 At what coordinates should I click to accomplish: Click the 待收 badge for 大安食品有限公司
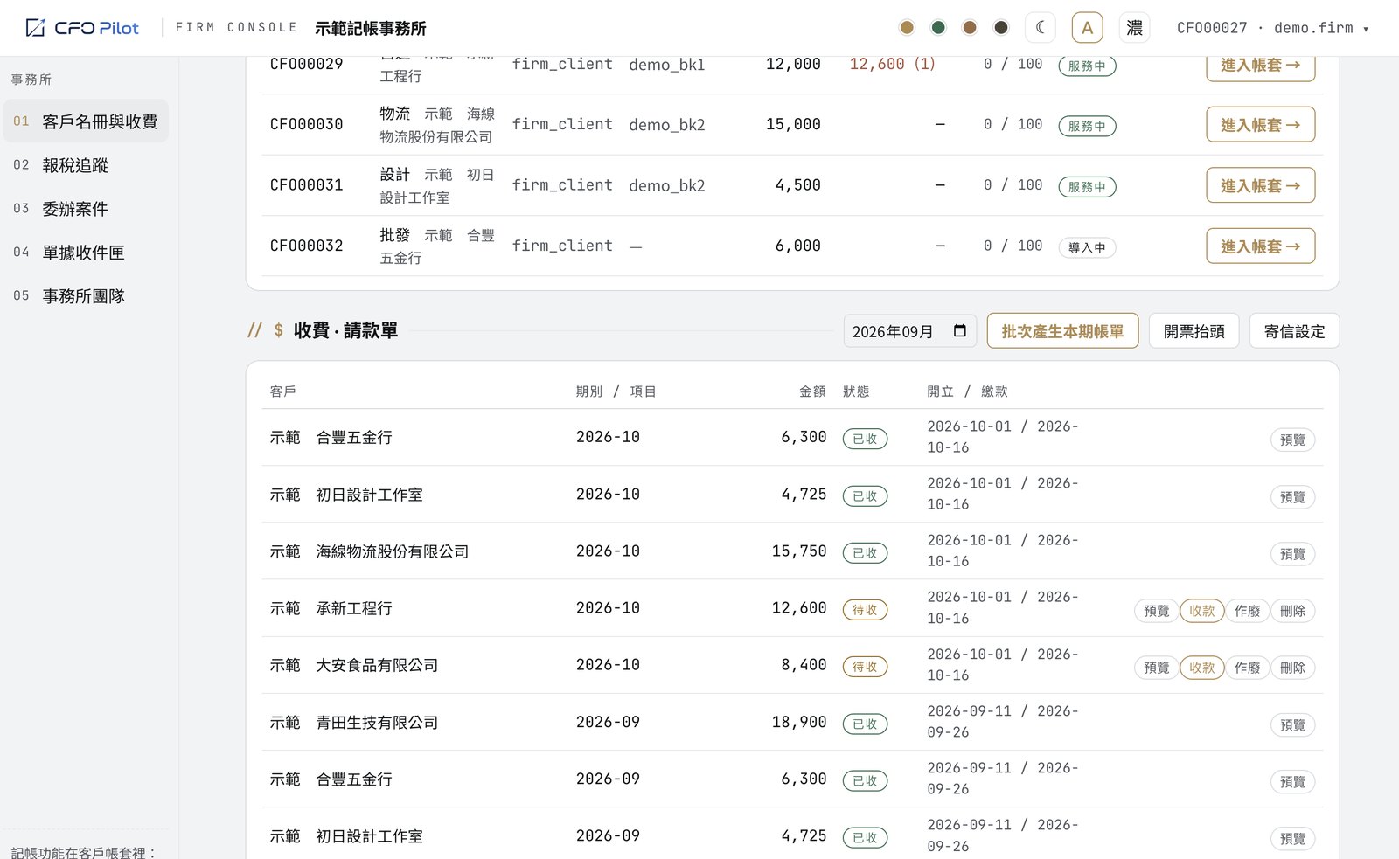pyautogui.click(x=865, y=667)
